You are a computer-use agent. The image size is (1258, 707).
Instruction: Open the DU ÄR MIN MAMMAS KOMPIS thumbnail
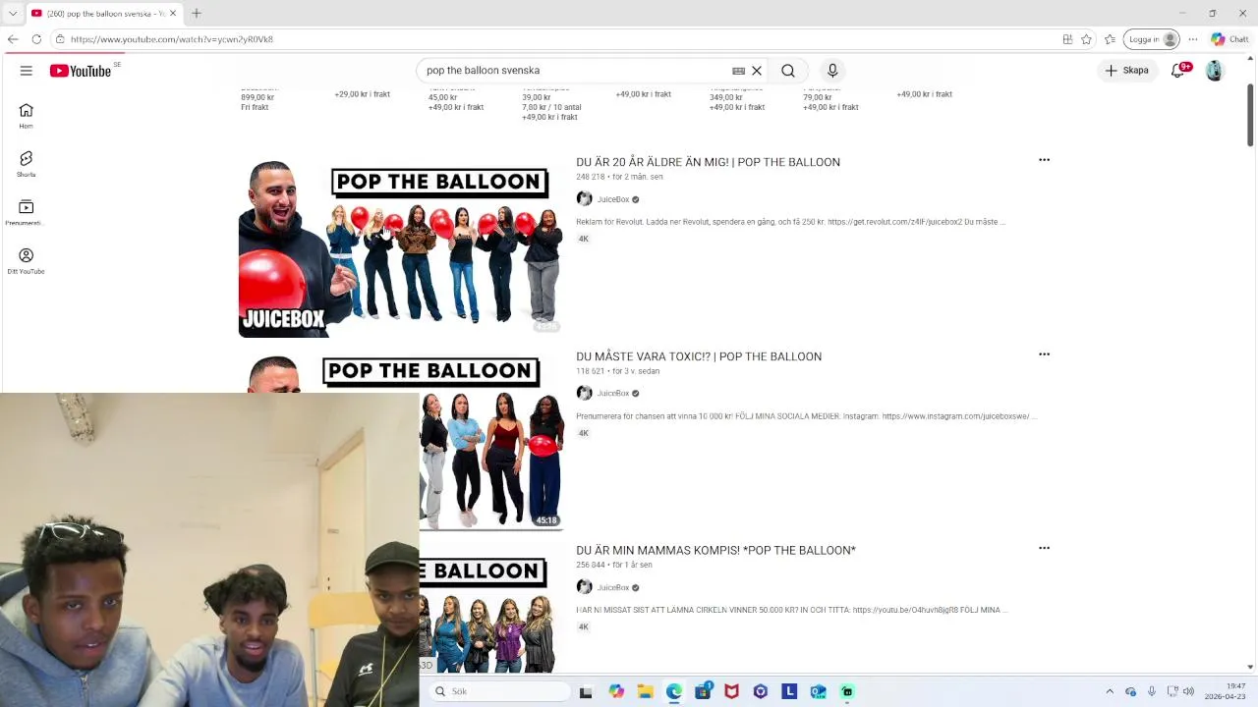tap(491, 609)
